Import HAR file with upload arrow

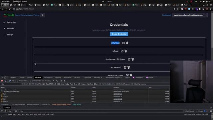coord(61,81)
